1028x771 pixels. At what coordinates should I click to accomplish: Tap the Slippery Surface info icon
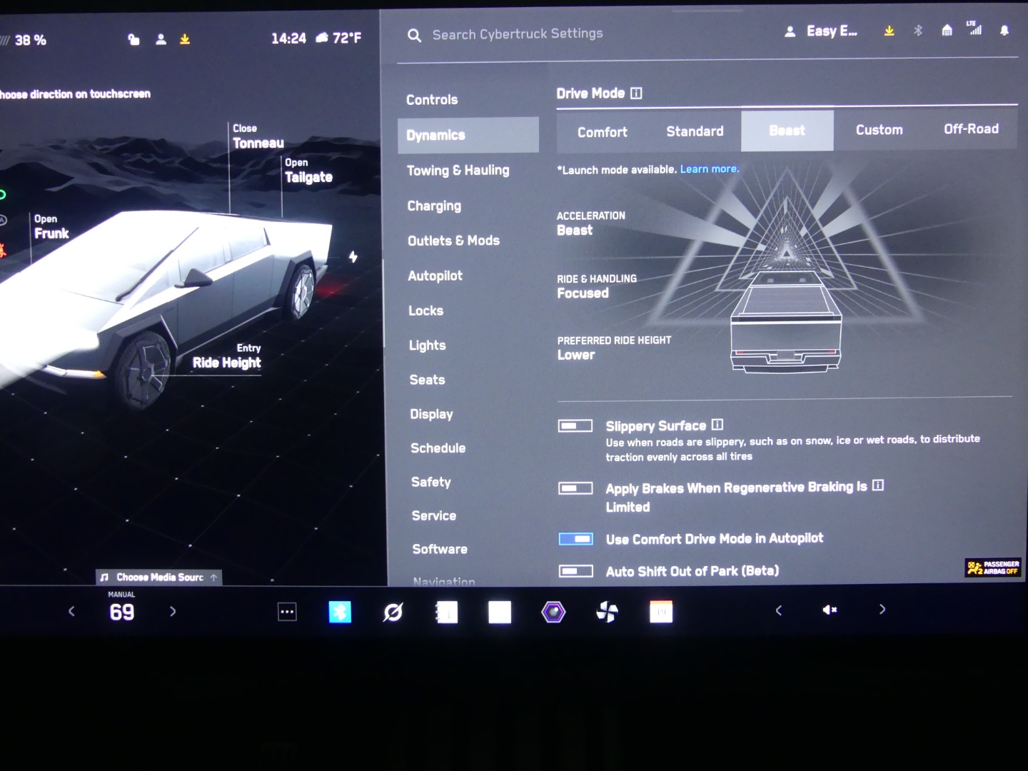point(717,425)
